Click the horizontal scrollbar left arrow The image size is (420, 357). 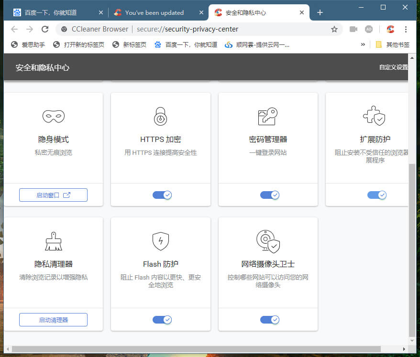click(x=8, y=349)
